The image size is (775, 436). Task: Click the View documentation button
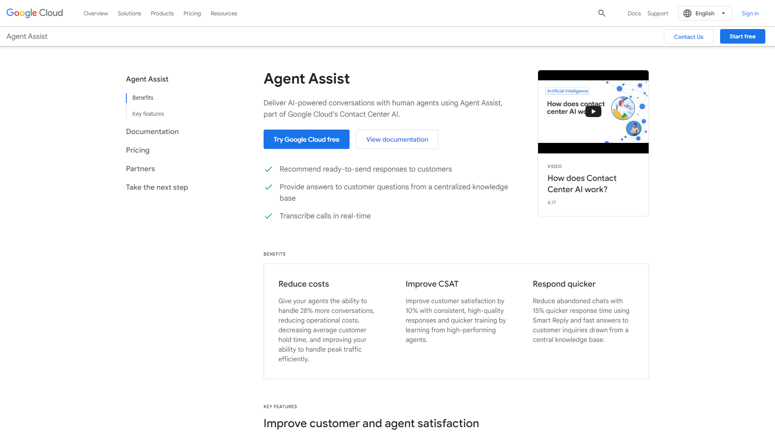[397, 139]
